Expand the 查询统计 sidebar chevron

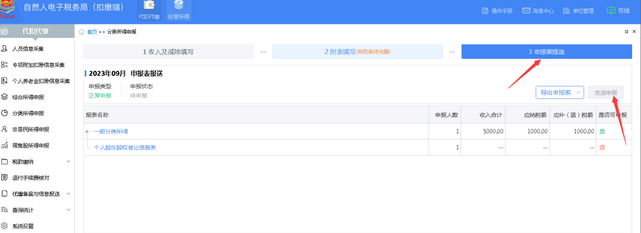pos(68,210)
